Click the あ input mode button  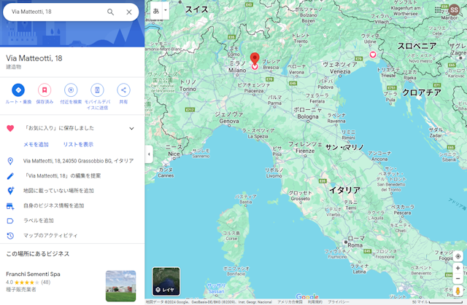pyautogui.click(x=156, y=11)
